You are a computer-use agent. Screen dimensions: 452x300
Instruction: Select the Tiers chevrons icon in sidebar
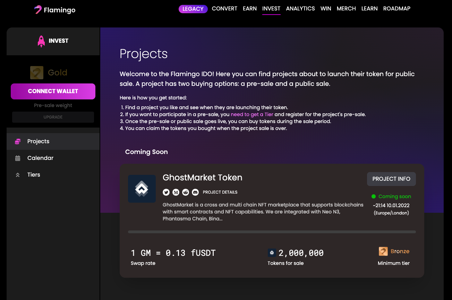tap(18, 175)
